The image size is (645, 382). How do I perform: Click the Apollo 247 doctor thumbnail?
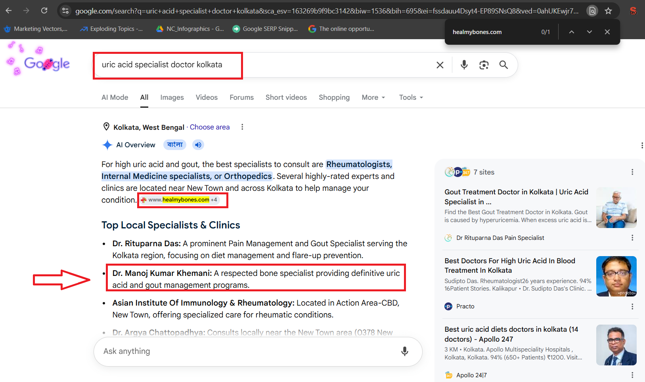coord(616,345)
